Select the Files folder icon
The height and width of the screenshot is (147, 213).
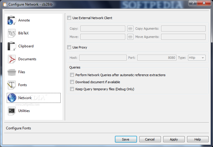tap(12, 72)
